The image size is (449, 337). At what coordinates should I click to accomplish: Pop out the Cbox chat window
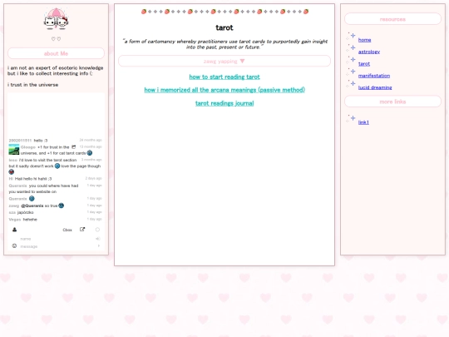tap(82, 230)
